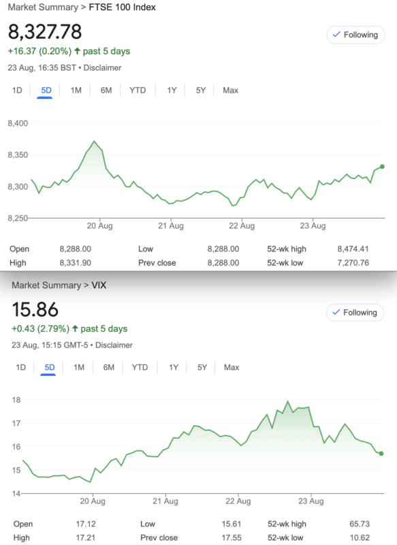Viewport: 397px width, 545px height.
Task: Click the FTSE 52-wk low value 7,270.76
Action: (x=353, y=263)
